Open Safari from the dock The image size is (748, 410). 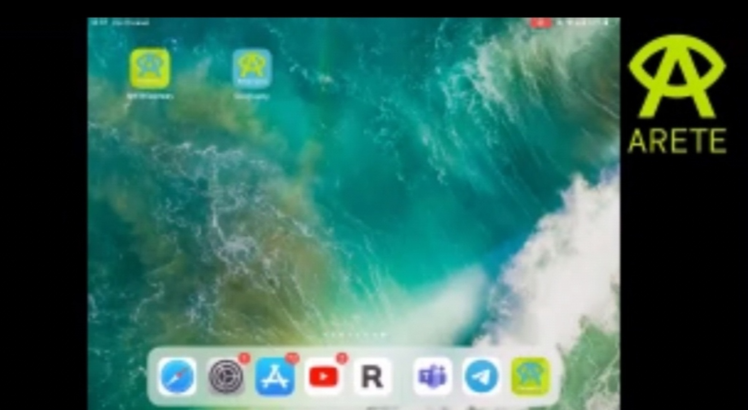coord(177,376)
